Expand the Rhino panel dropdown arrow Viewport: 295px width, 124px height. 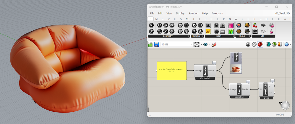[x=249, y=36]
